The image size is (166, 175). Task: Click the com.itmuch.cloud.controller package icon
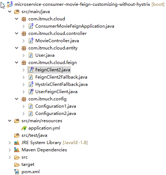(x=24, y=33)
